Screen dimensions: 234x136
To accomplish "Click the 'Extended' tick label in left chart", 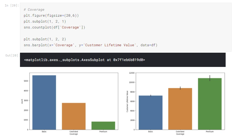I will [74, 132].
